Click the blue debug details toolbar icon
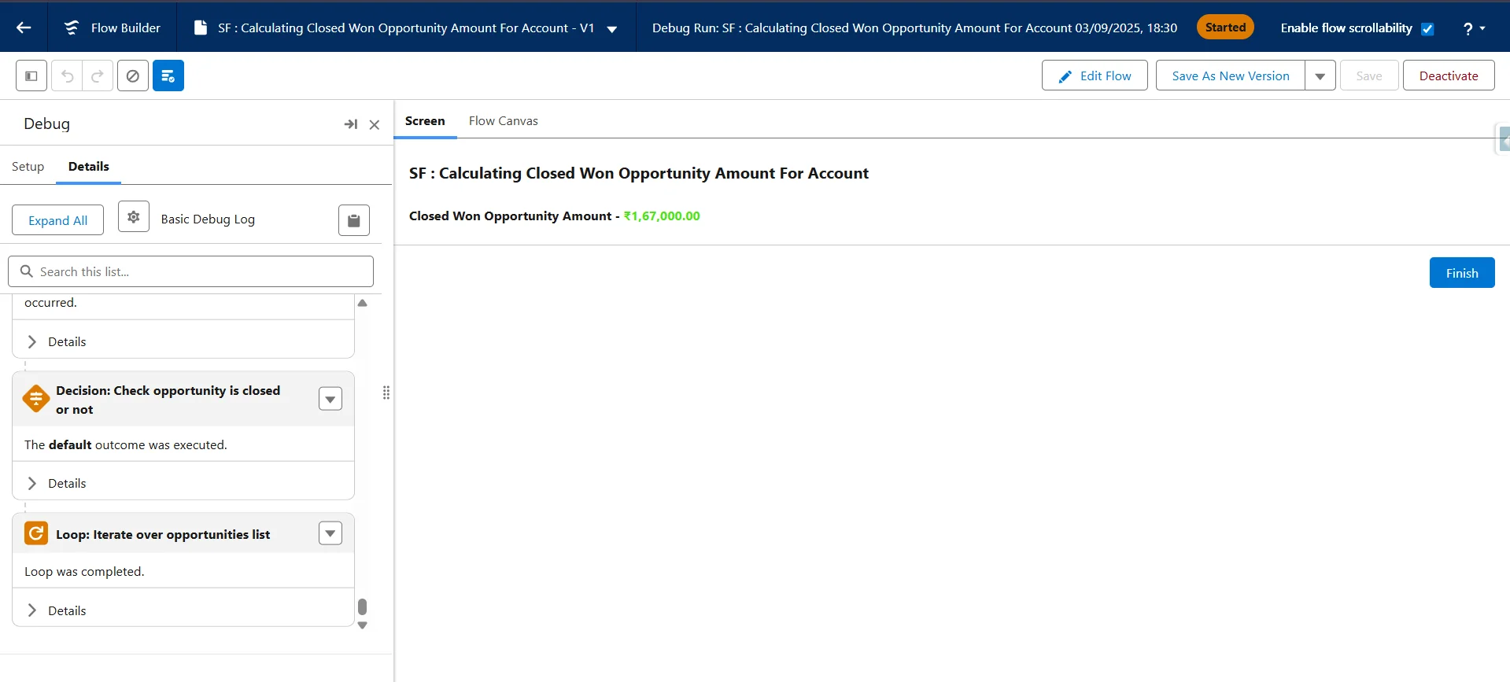Viewport: 1510px width, 682px height. 168,76
